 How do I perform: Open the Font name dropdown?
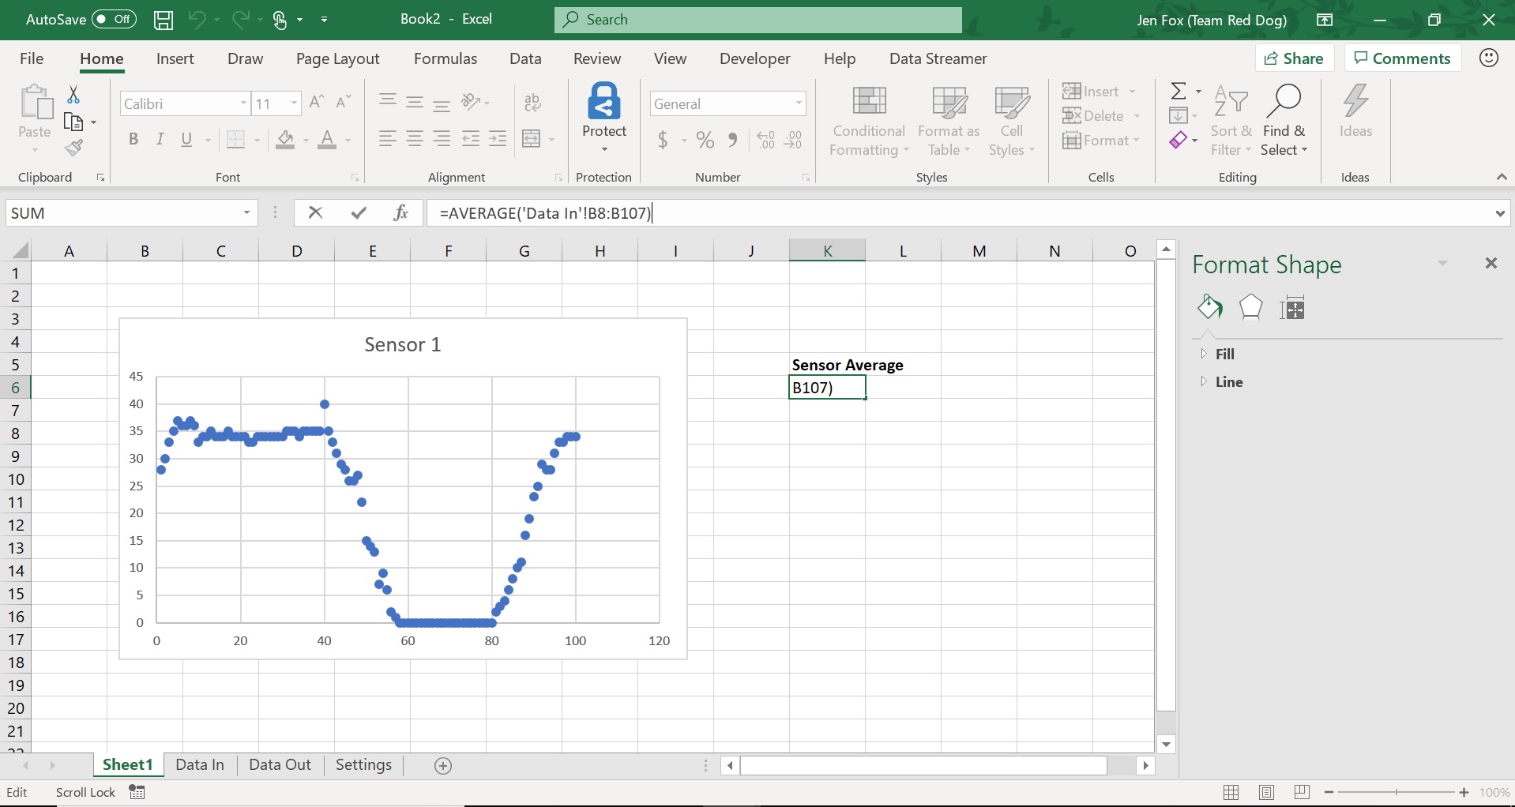(x=243, y=103)
